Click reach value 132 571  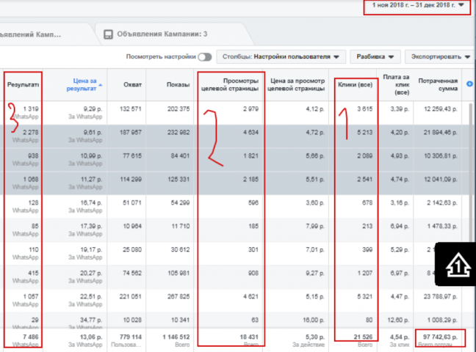pos(131,109)
